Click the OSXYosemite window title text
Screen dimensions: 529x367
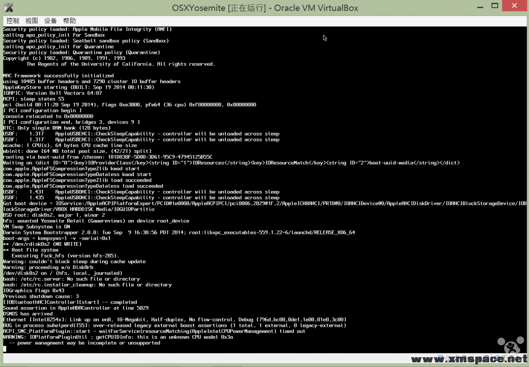click(x=265, y=8)
